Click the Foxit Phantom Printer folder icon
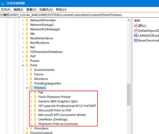The width and height of the screenshot is (159, 134). click(35, 97)
